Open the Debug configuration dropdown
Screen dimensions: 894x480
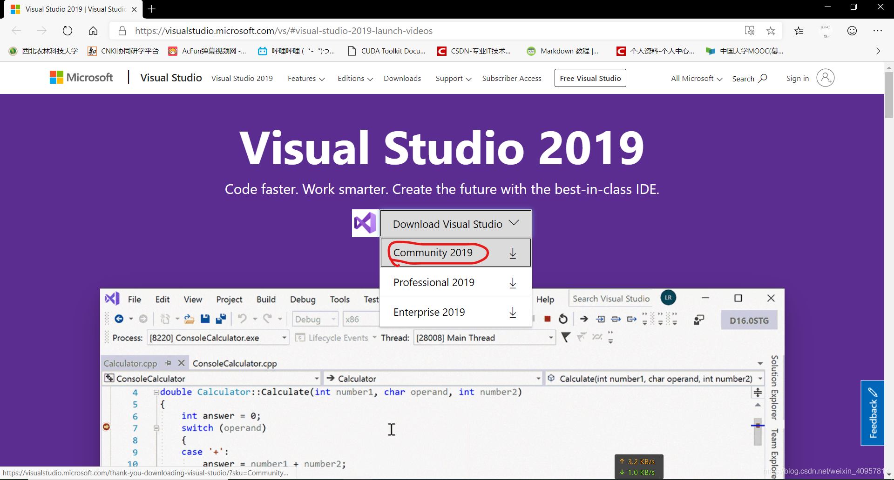coord(333,319)
